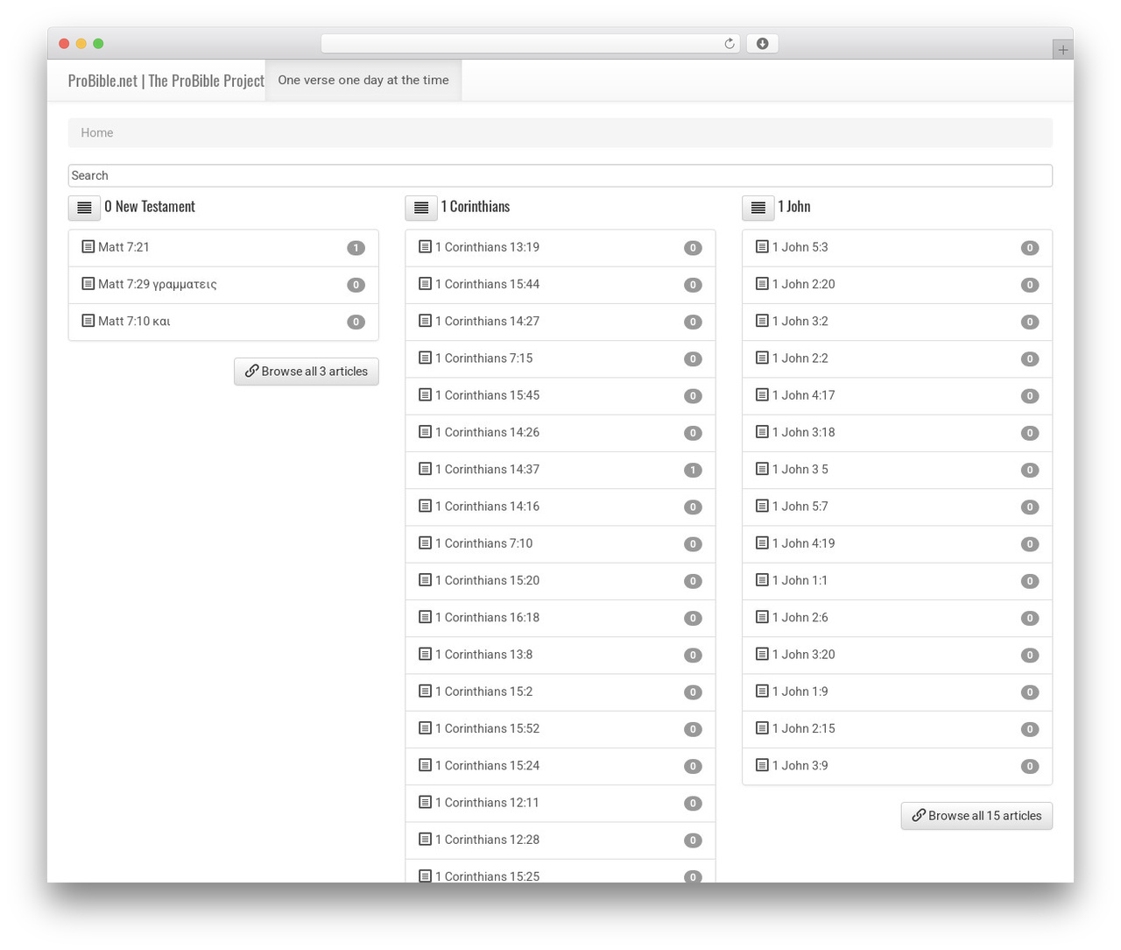
Task: Open 1 John 5:7 article
Action: pyautogui.click(x=898, y=507)
